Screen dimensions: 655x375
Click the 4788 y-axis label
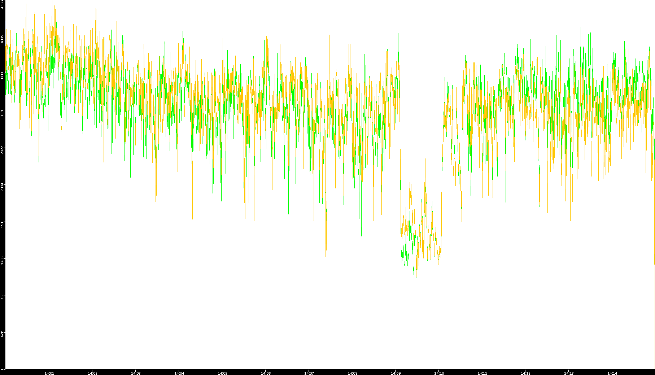point(2,4)
